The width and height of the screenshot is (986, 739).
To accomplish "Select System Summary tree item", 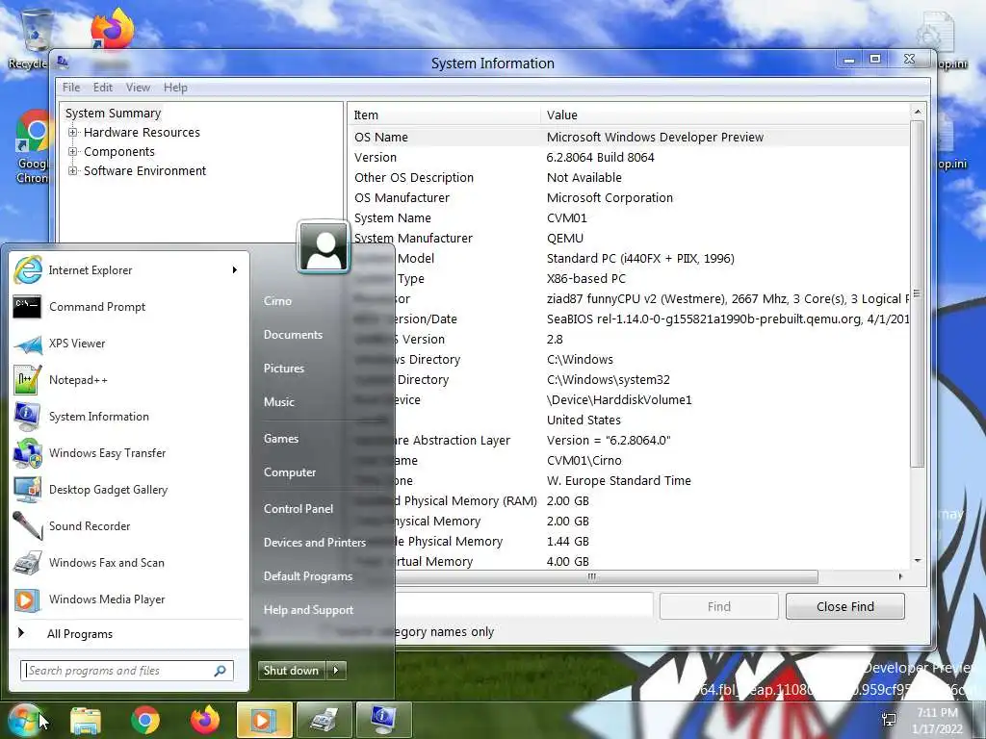I will [x=114, y=114].
